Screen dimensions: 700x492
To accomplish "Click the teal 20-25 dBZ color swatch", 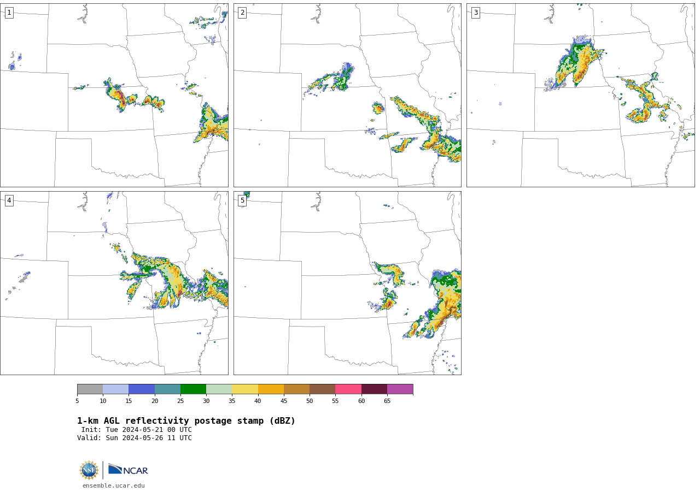I will [167, 389].
